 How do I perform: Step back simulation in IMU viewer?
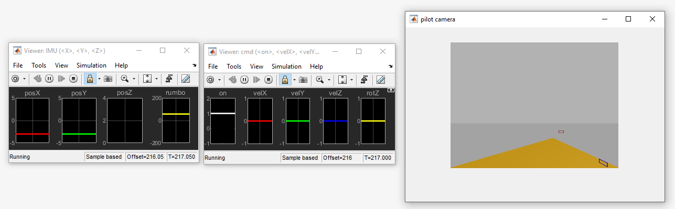[37, 79]
